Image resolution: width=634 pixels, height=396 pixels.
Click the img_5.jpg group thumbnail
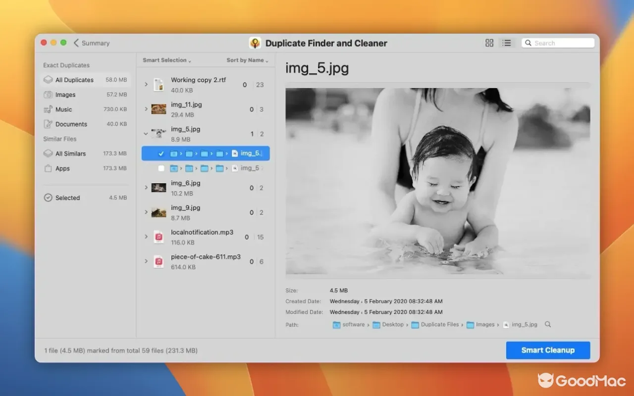158,134
